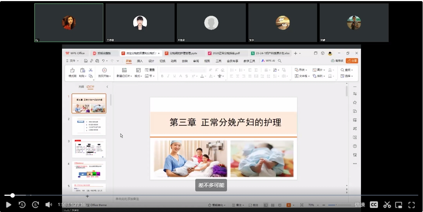Click the WPS AI button
Viewport: 423px width, 212px height.
point(268,61)
